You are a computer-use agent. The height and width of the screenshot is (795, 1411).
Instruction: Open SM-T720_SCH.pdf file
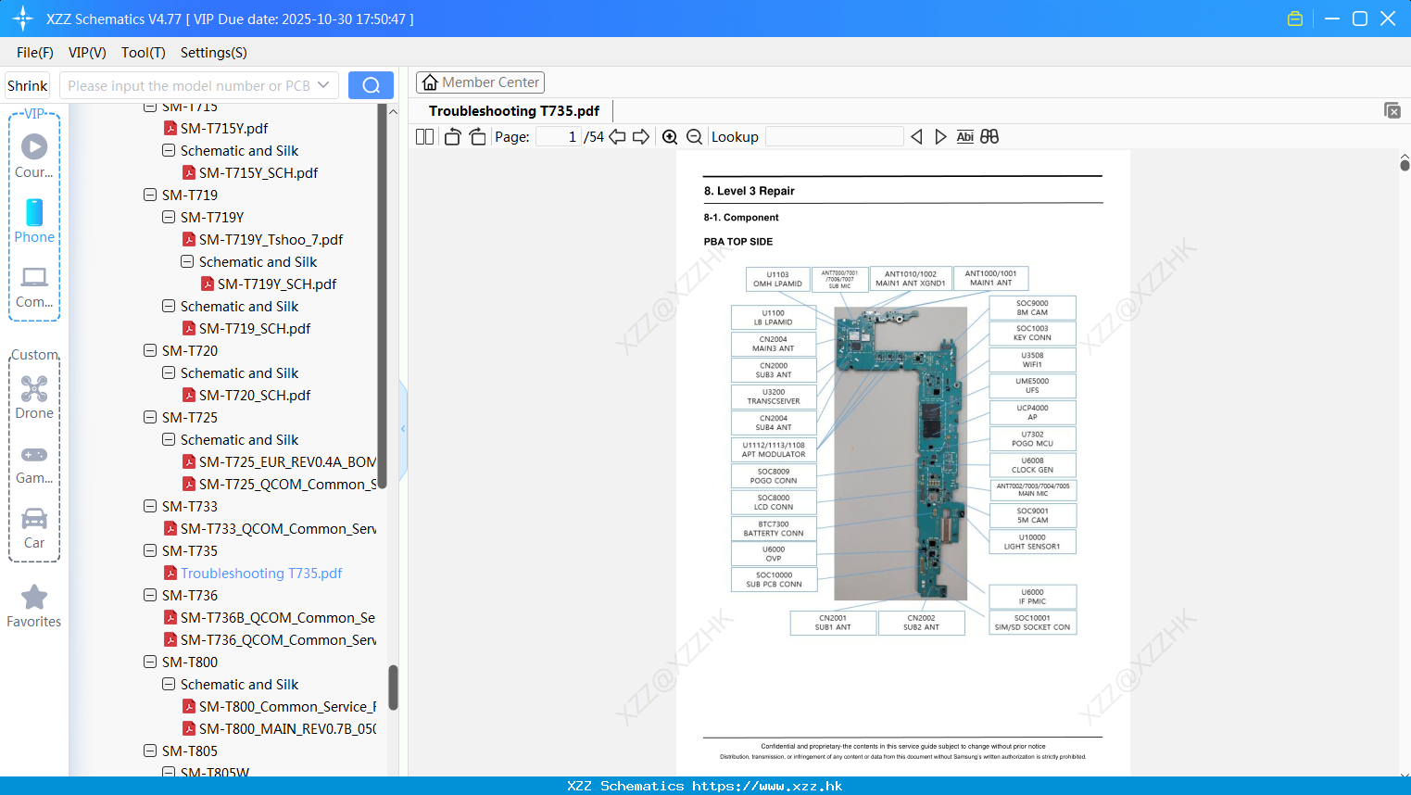coord(255,395)
